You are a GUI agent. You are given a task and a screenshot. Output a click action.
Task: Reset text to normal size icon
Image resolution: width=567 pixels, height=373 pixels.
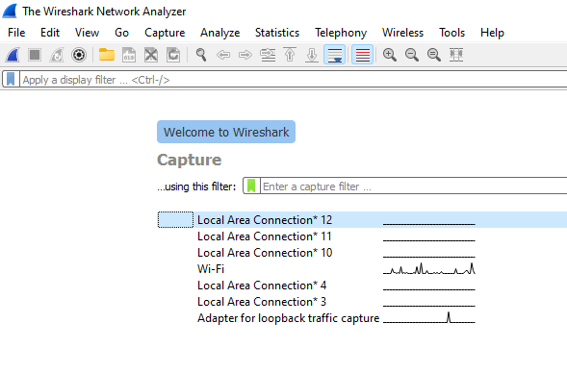click(x=433, y=55)
